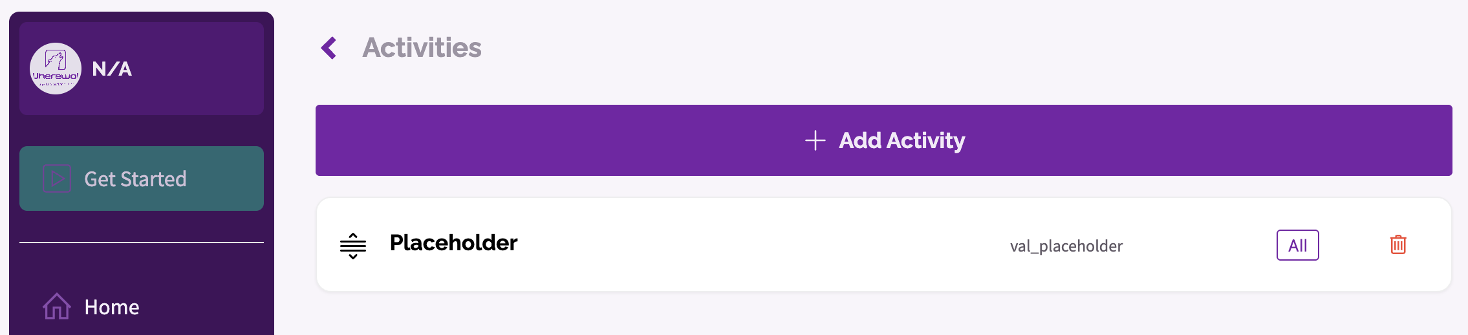Click the sidebar divider line under Get Started
The height and width of the screenshot is (335, 1468).
point(142,243)
